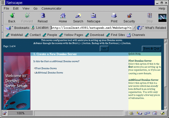The height and width of the screenshot is (118, 169).
Task: Click the page scrollbar down arrow
Action: tap(165, 108)
